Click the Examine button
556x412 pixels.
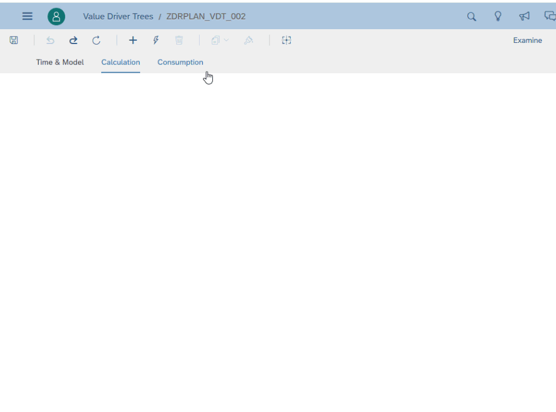[527, 40]
